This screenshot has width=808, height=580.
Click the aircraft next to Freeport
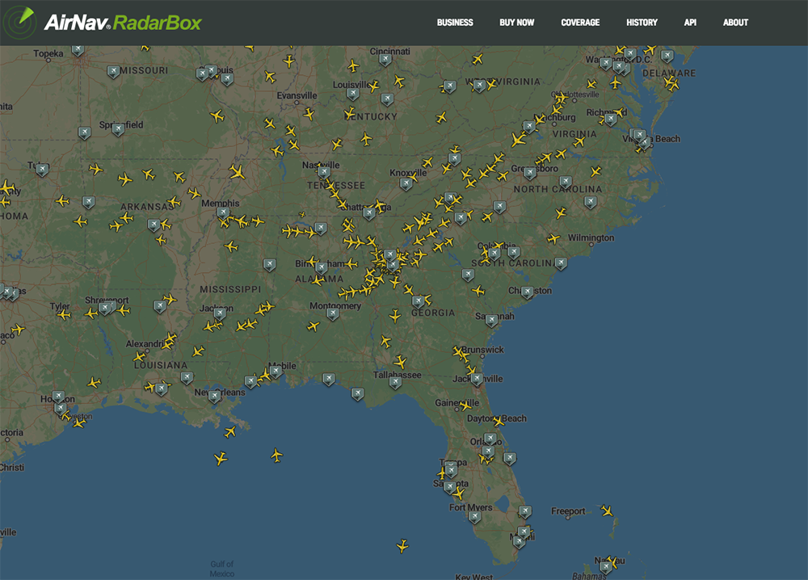point(607,511)
